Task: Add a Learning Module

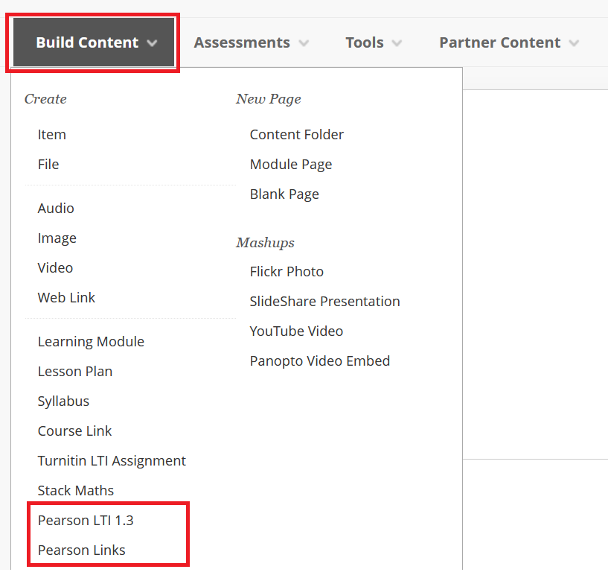Action: point(91,342)
